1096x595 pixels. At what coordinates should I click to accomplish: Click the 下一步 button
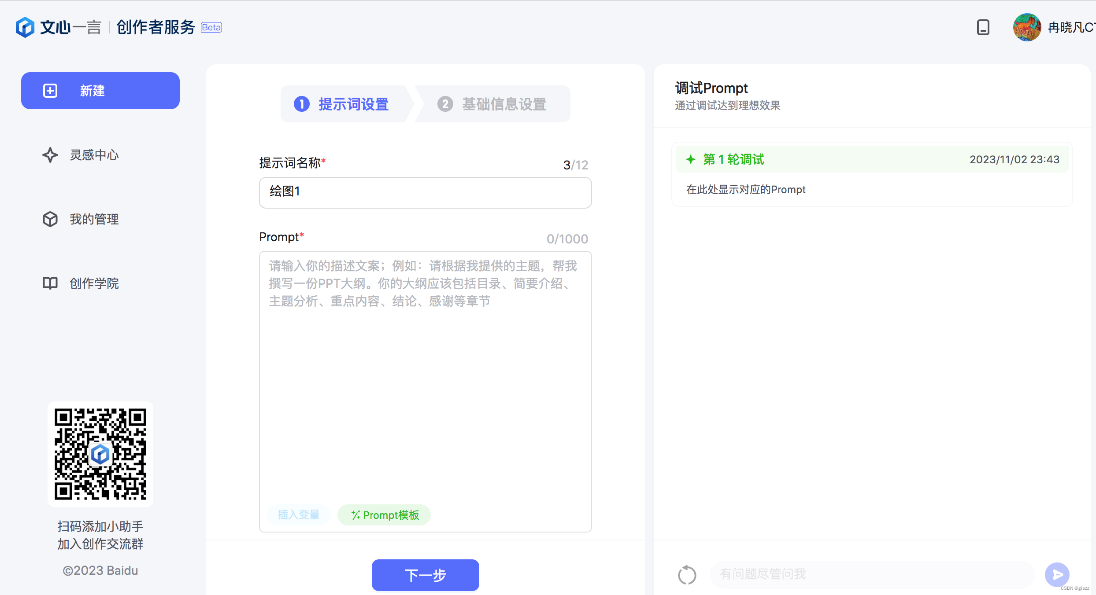point(425,575)
